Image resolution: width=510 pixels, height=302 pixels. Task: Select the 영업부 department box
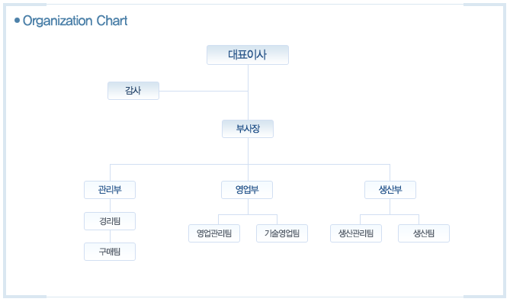click(247, 190)
